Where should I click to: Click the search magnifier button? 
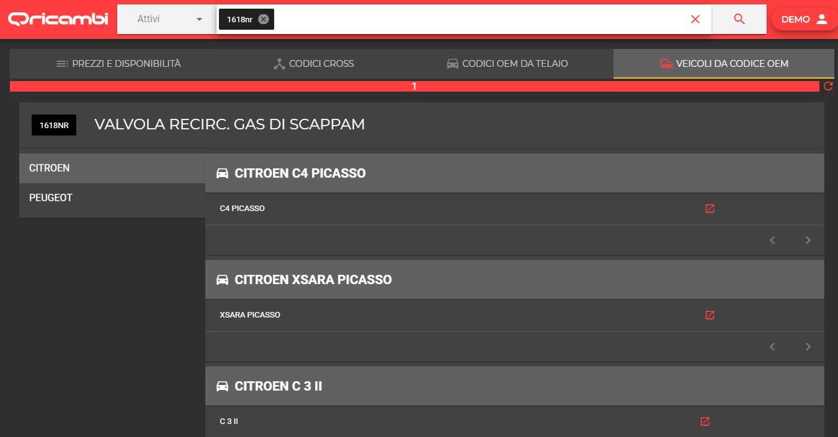click(739, 19)
